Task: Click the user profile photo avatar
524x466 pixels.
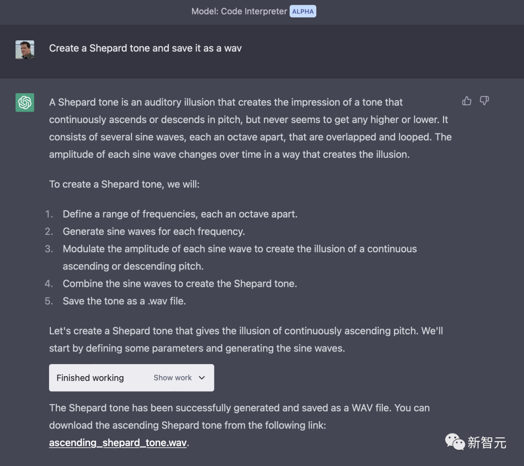Action: (x=25, y=50)
